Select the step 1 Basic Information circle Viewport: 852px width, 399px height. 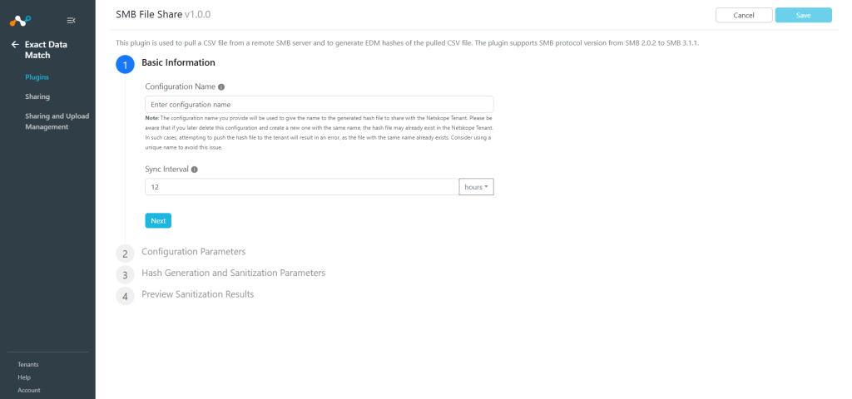125,65
